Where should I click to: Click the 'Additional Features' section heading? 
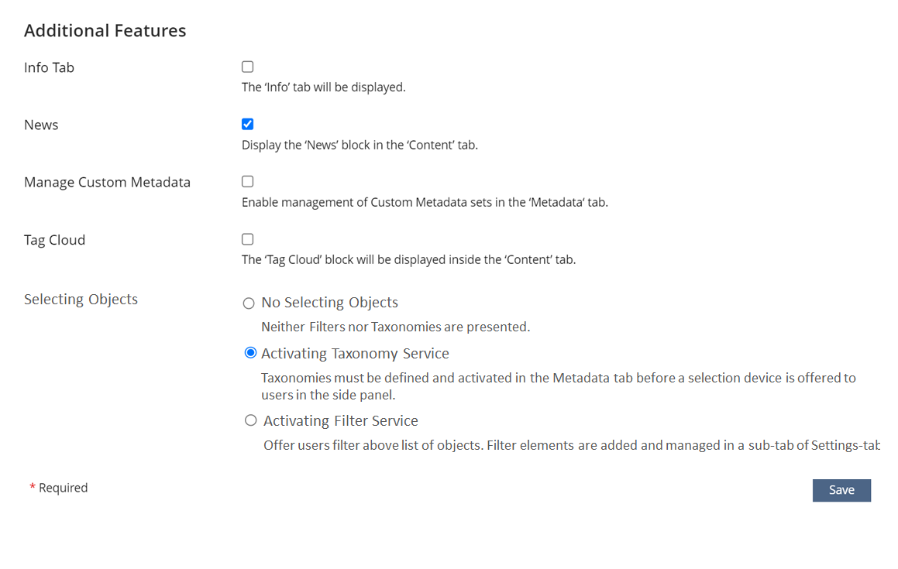pos(105,31)
